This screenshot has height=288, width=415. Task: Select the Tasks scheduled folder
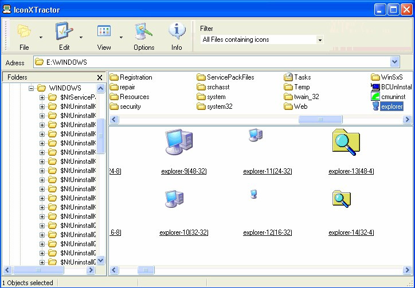coord(297,77)
